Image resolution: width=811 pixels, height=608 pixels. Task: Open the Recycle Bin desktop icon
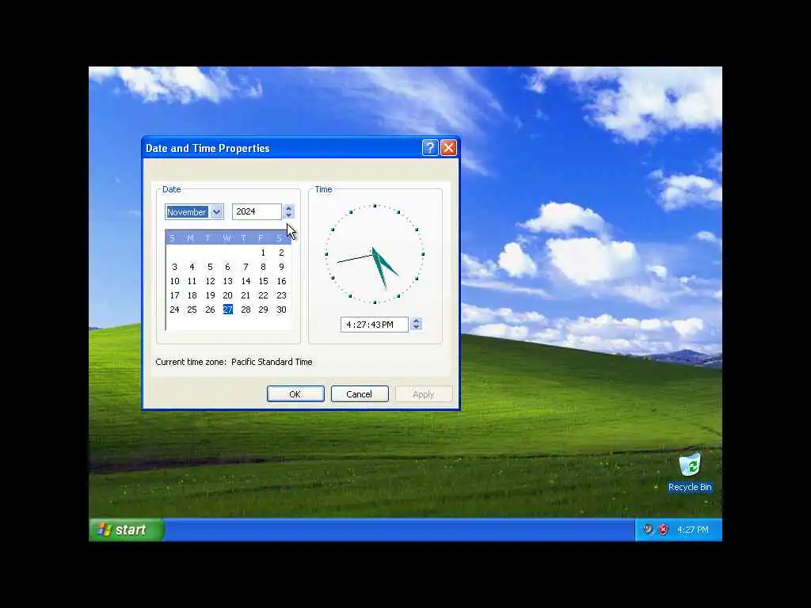[x=690, y=472]
